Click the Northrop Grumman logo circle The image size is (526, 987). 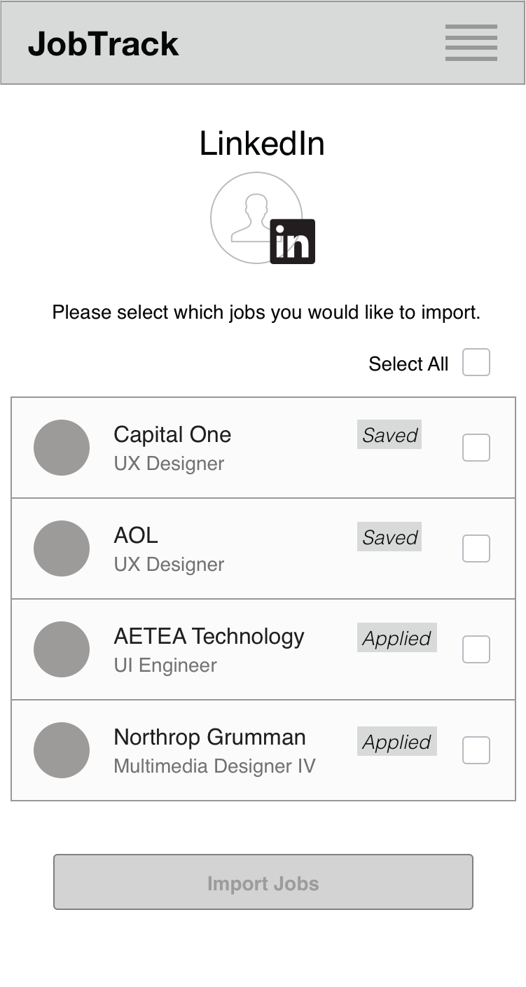coord(62,750)
